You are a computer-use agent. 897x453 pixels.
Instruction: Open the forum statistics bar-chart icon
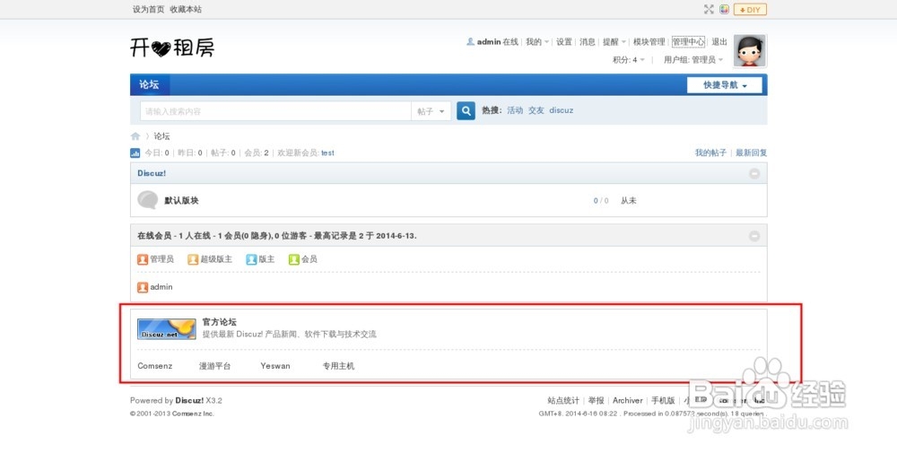pyautogui.click(x=135, y=152)
